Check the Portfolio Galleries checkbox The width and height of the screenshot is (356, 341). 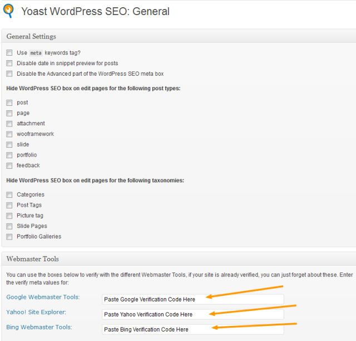pos(9,237)
